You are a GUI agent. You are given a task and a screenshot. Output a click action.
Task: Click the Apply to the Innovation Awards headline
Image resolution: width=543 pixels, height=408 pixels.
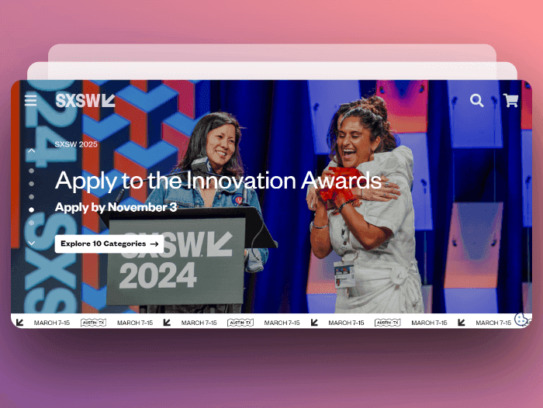218,181
